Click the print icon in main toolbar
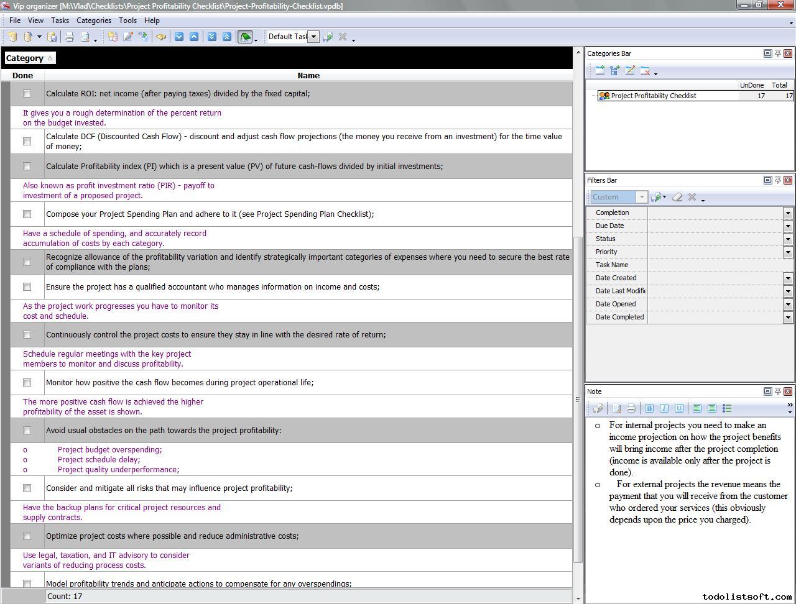Screen dimensions: 796x604 [x=70, y=37]
